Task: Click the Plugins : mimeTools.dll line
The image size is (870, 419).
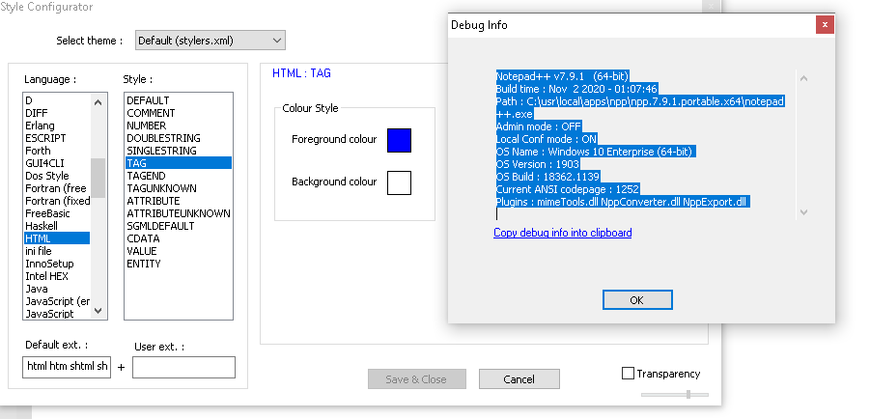Action: coord(623,202)
